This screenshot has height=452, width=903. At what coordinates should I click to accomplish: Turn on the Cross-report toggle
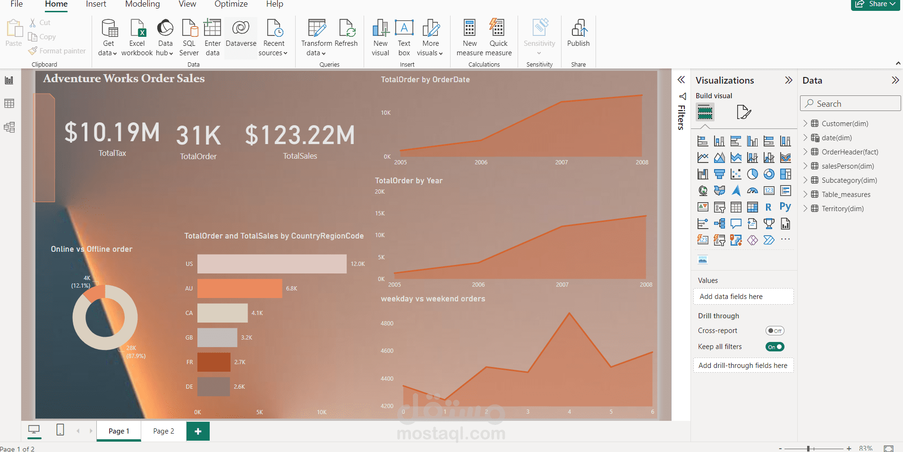(x=775, y=331)
